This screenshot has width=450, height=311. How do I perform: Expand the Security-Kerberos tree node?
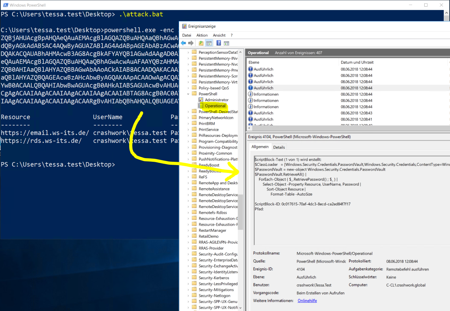(188, 278)
